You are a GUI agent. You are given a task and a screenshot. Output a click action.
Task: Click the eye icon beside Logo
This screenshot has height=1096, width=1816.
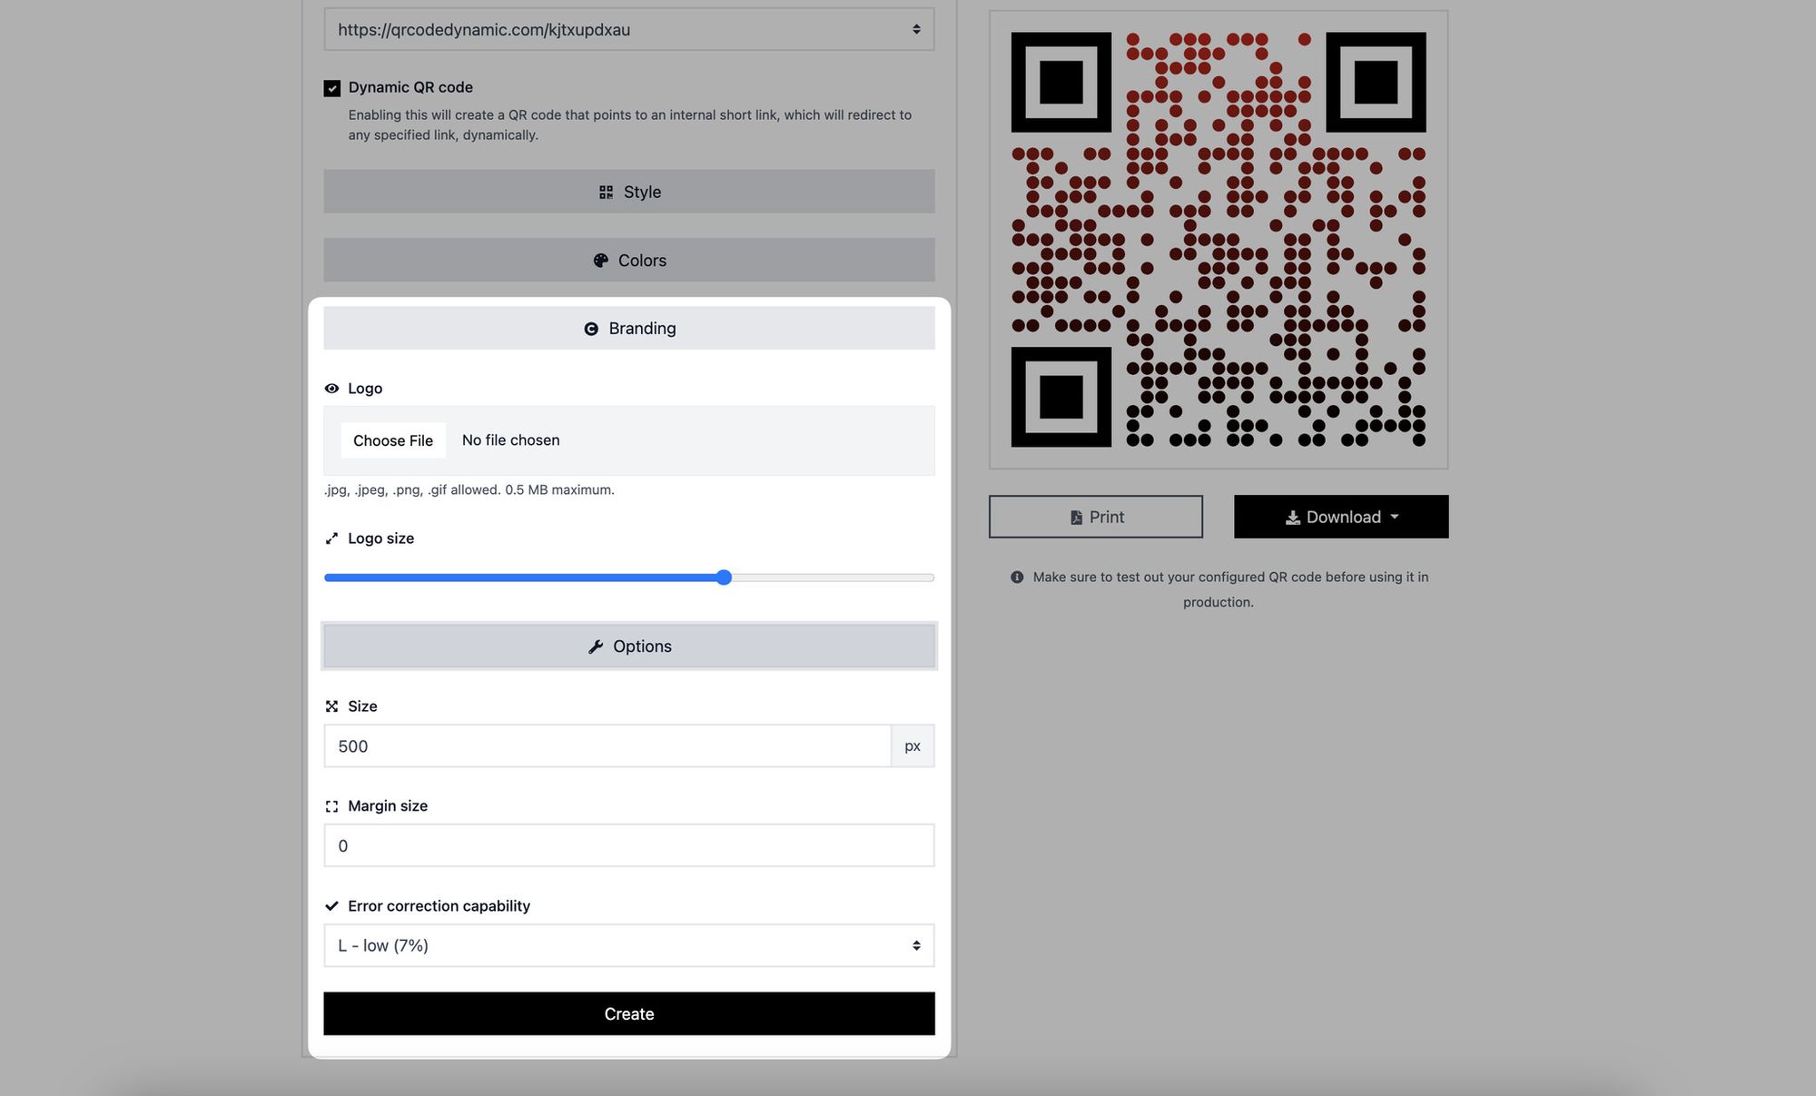pyautogui.click(x=331, y=389)
